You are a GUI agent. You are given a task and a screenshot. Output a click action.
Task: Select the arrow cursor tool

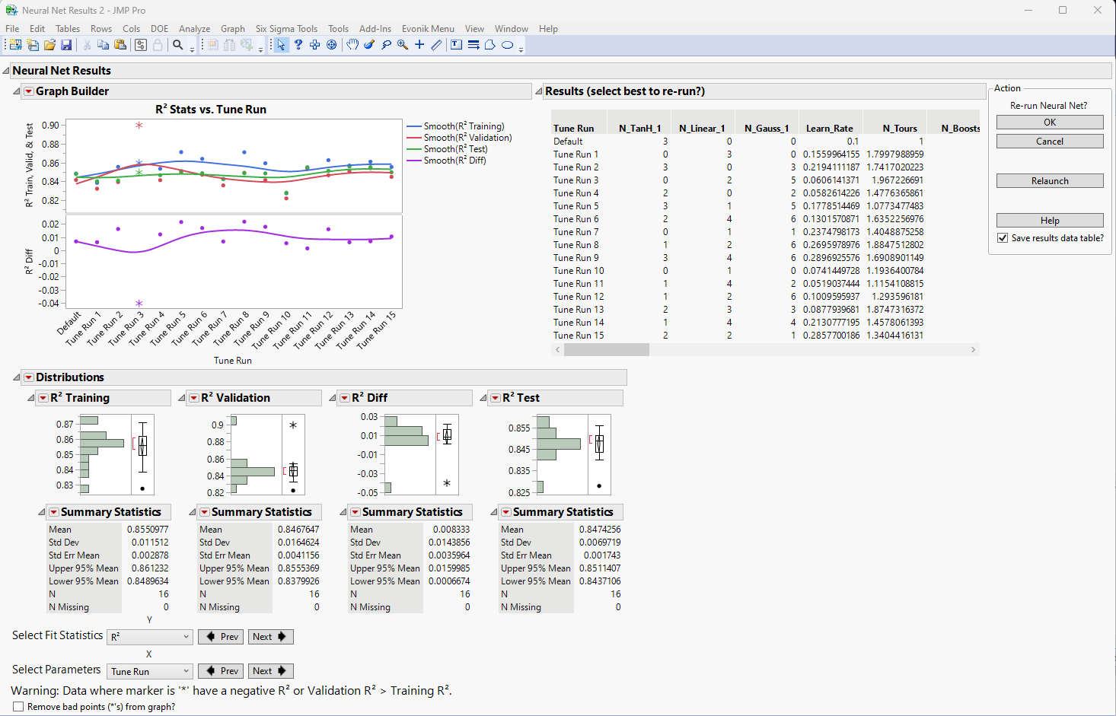(281, 45)
